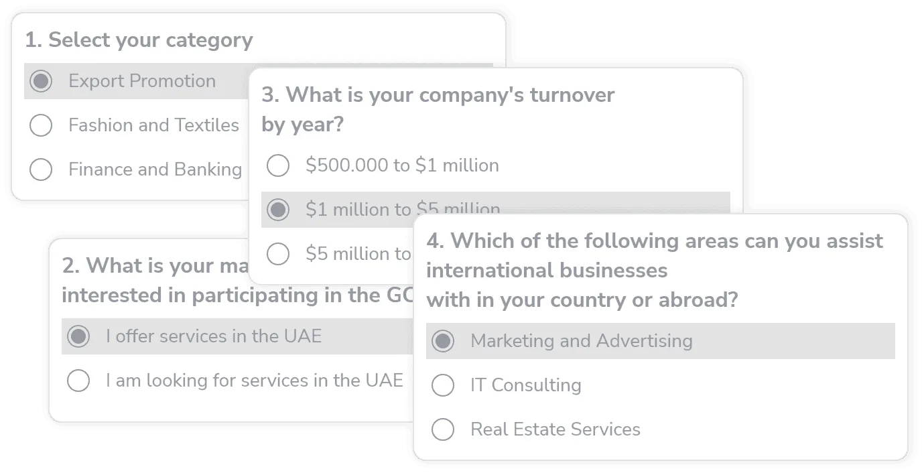
Task: Select "I offer services in the UAE"
Action: click(78, 336)
